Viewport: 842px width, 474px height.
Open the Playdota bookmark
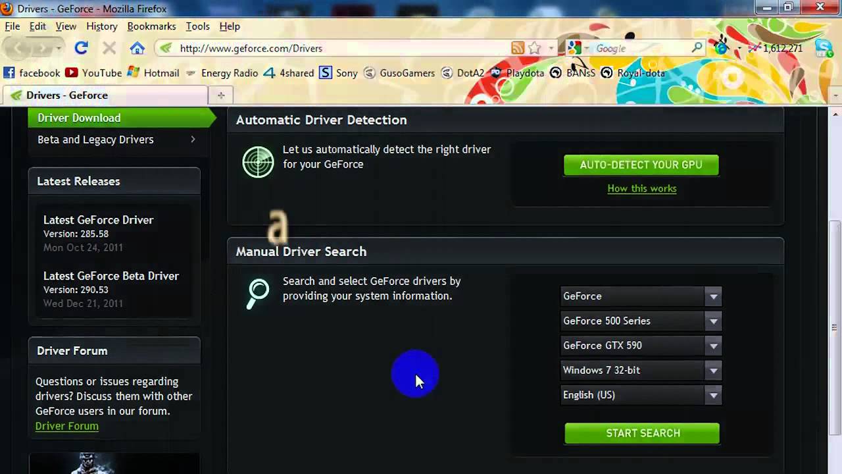point(517,73)
